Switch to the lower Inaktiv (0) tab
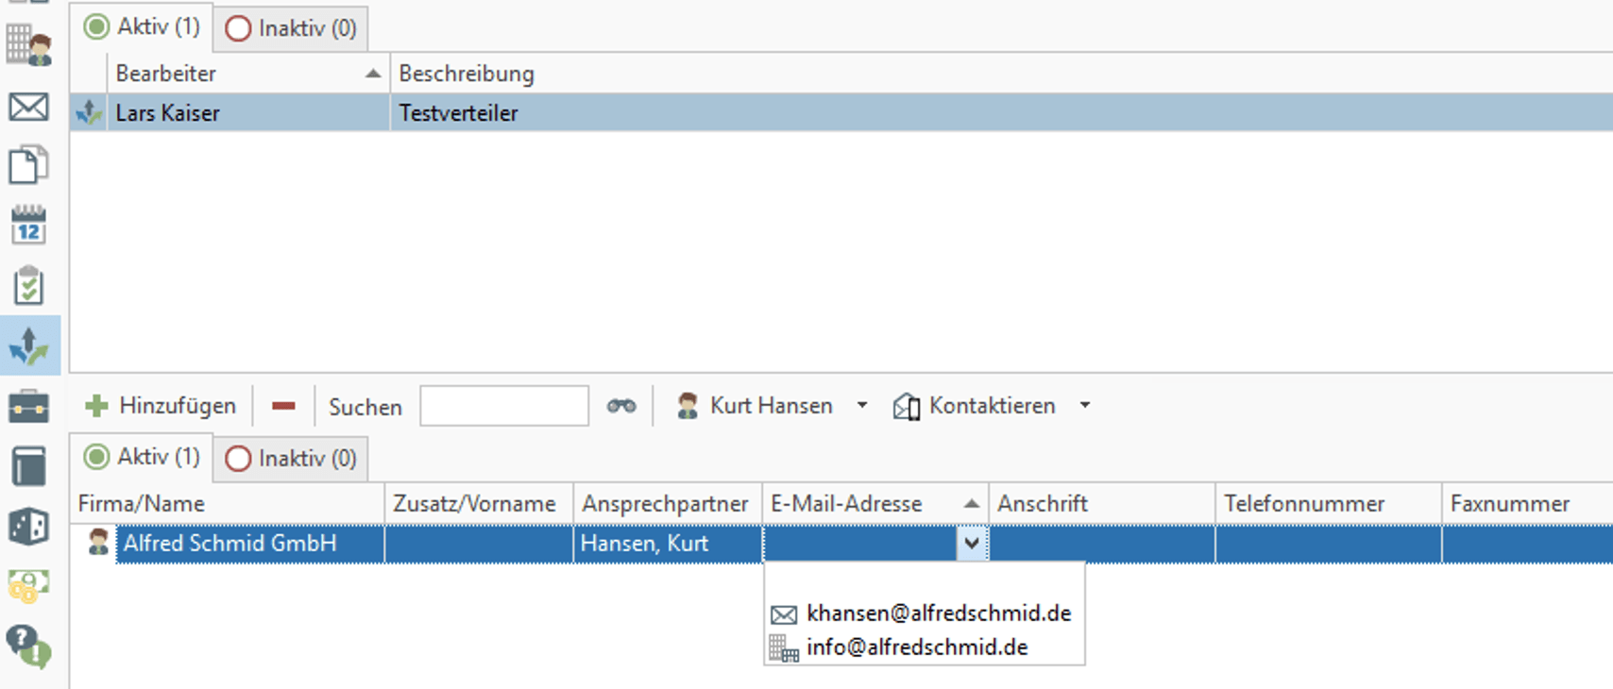 pyautogui.click(x=291, y=459)
